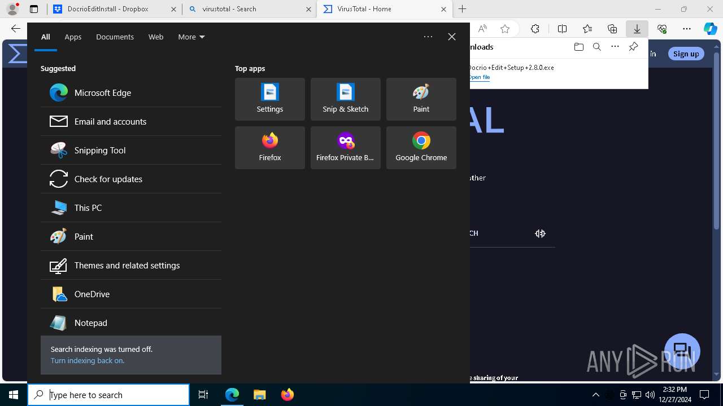Open search panel options ellipsis
The height and width of the screenshot is (406, 723).
(428, 37)
